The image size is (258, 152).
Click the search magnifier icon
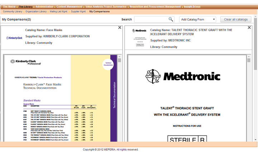[171, 19]
